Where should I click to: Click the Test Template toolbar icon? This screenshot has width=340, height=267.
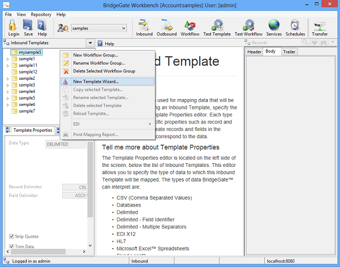(217, 25)
